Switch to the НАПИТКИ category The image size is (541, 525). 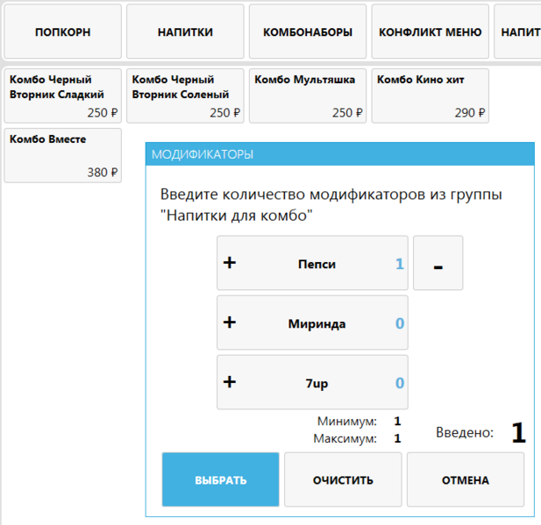click(185, 32)
